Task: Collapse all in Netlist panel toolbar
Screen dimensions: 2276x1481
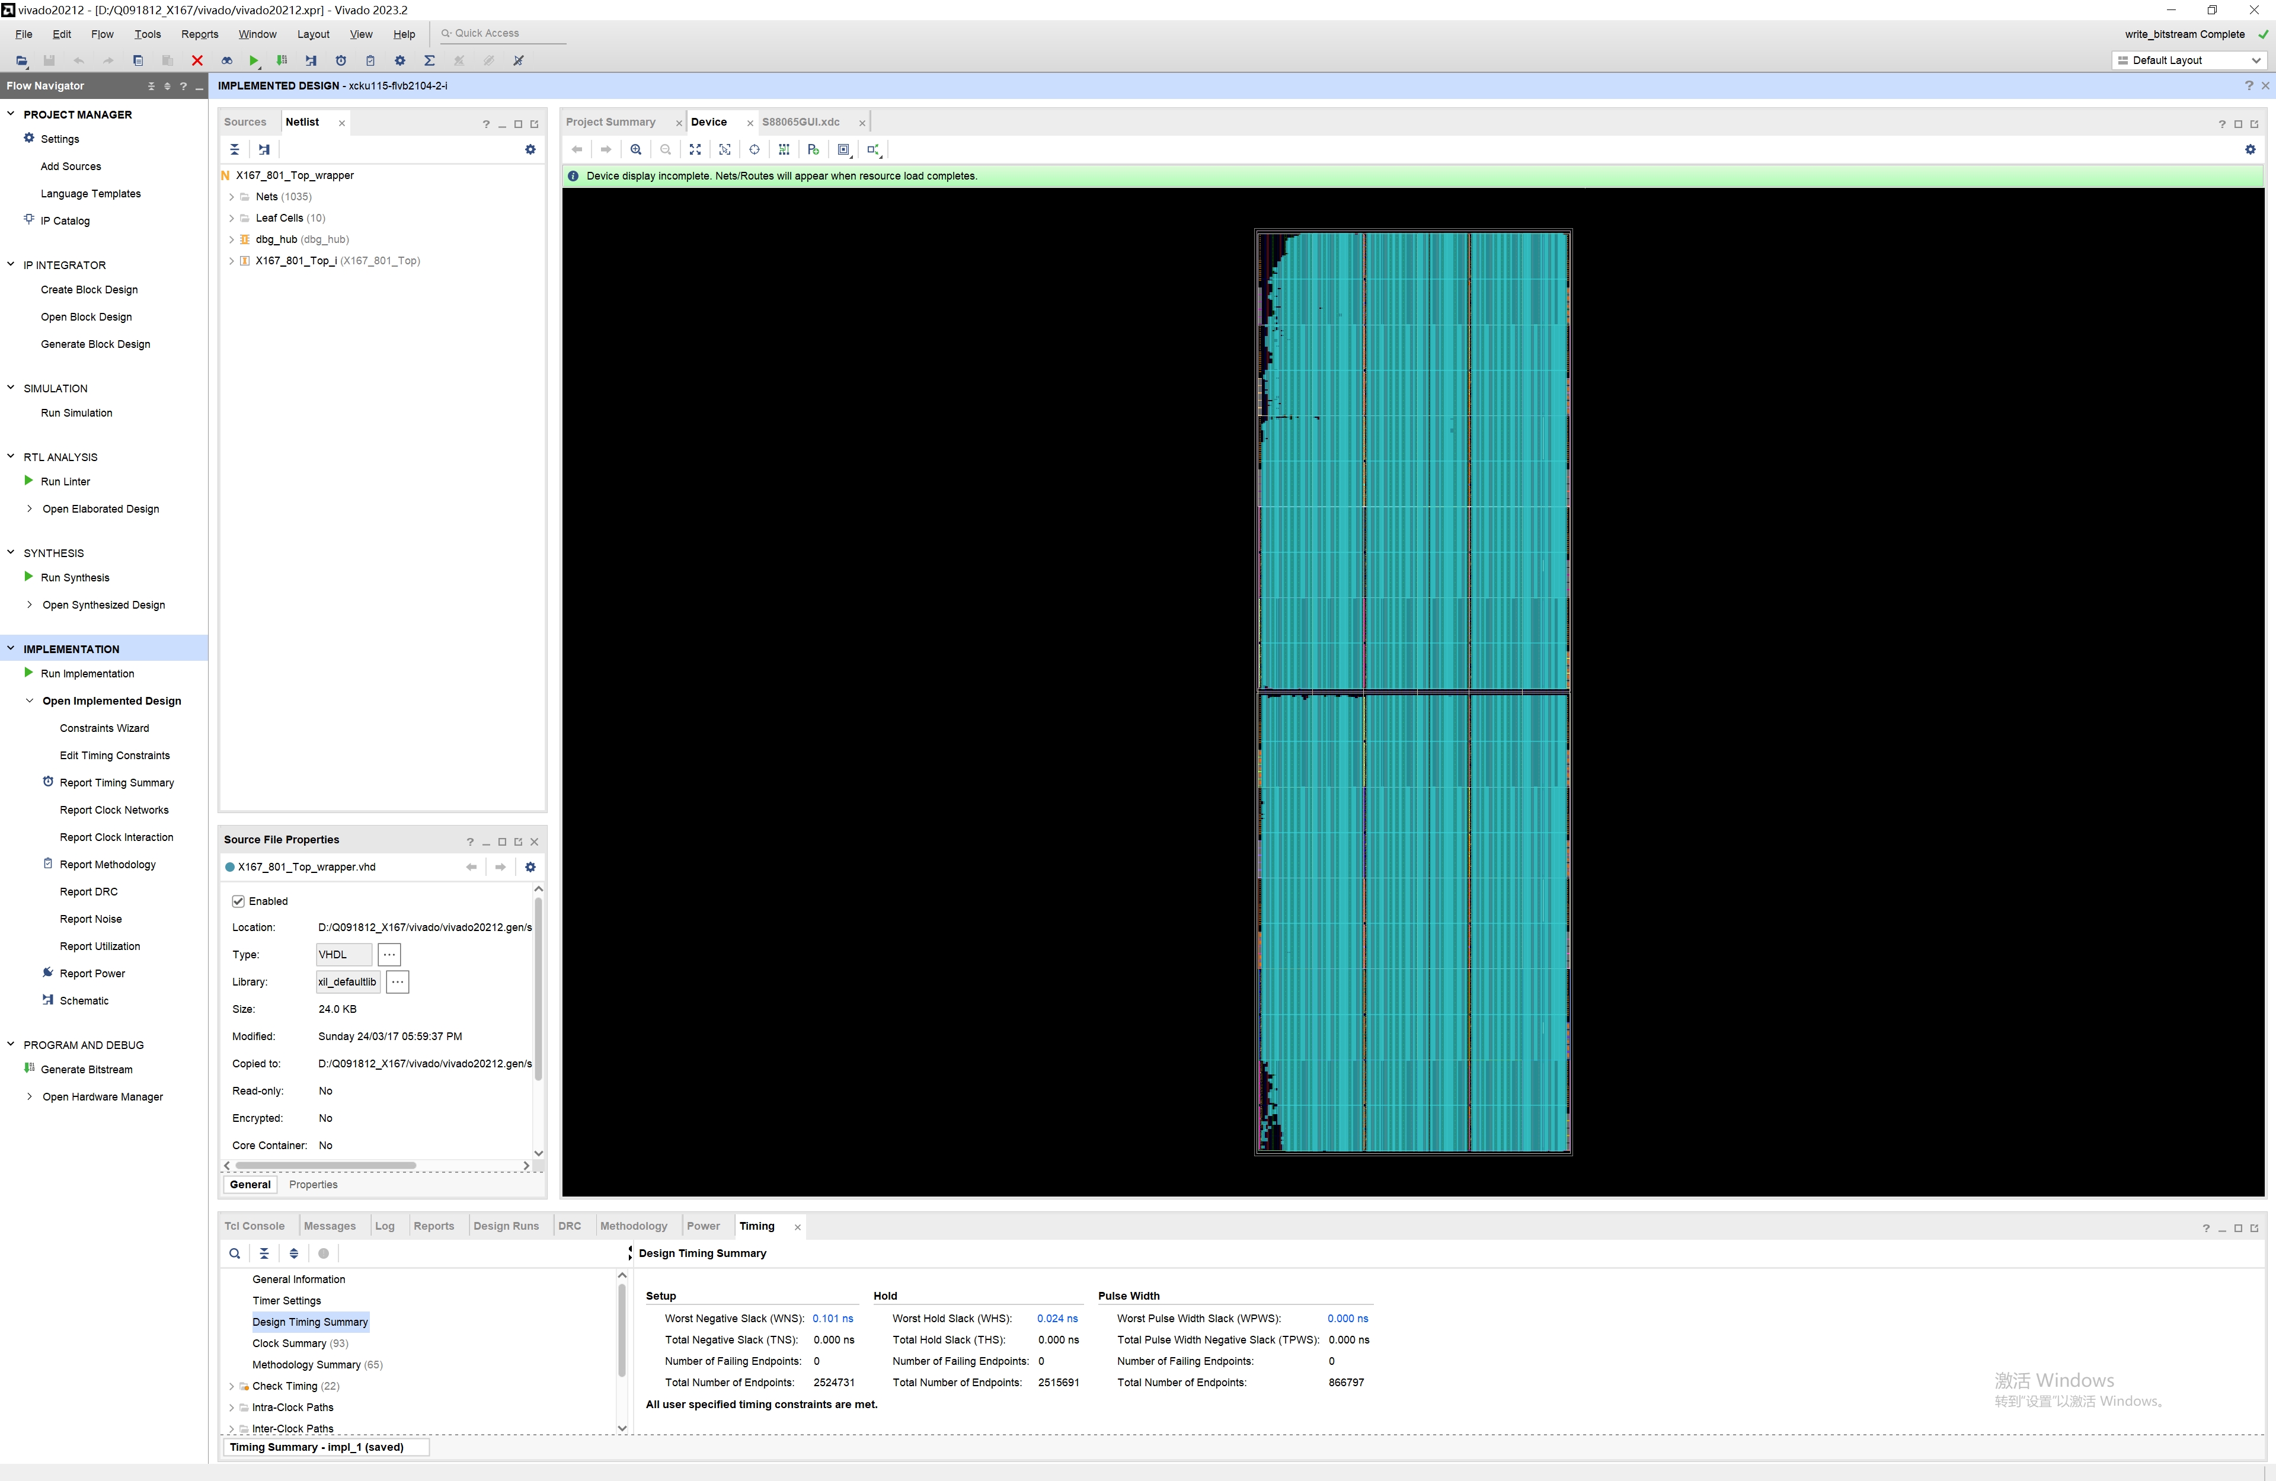Action: click(x=234, y=149)
